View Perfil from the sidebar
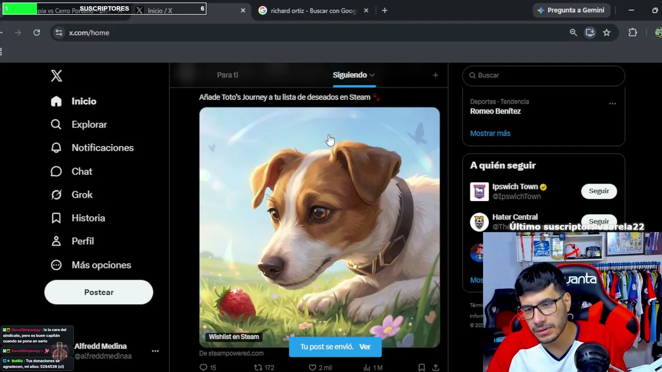 pos(72,241)
